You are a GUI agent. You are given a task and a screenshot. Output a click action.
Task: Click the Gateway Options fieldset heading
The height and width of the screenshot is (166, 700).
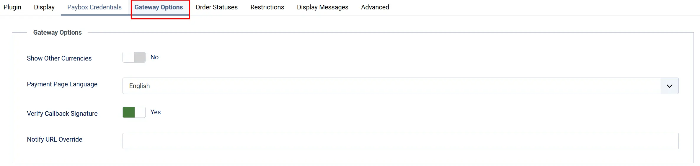pyautogui.click(x=58, y=33)
